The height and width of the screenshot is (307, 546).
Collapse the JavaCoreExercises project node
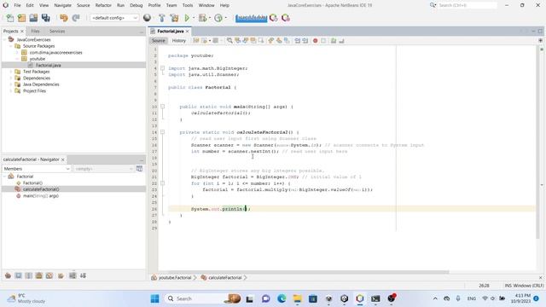coord(4,40)
